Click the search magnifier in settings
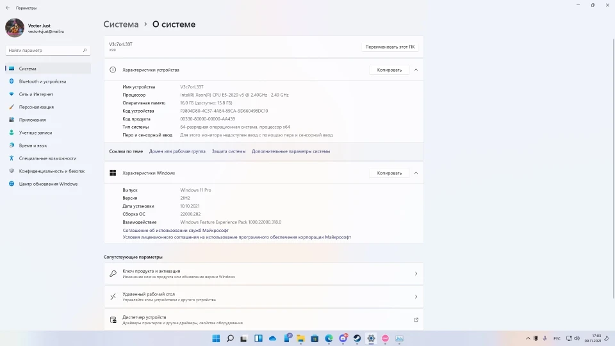 point(85,50)
